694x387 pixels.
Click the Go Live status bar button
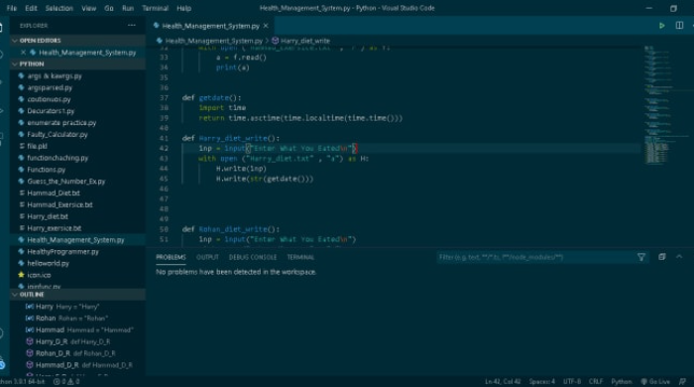[x=655, y=382]
